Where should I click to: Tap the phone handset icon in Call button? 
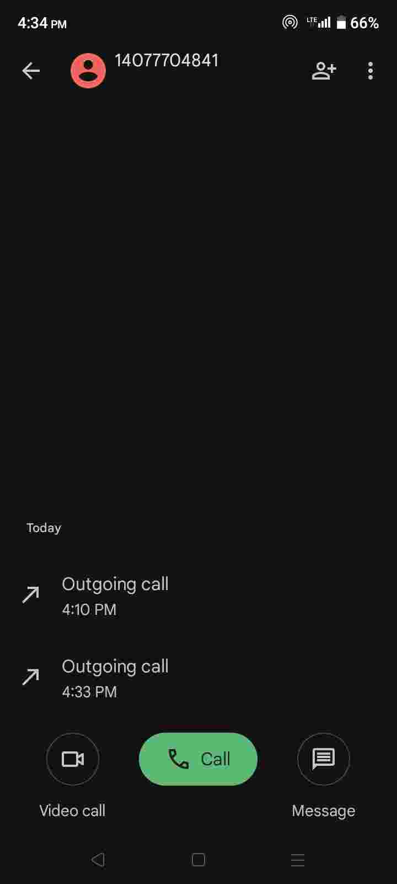tap(178, 759)
